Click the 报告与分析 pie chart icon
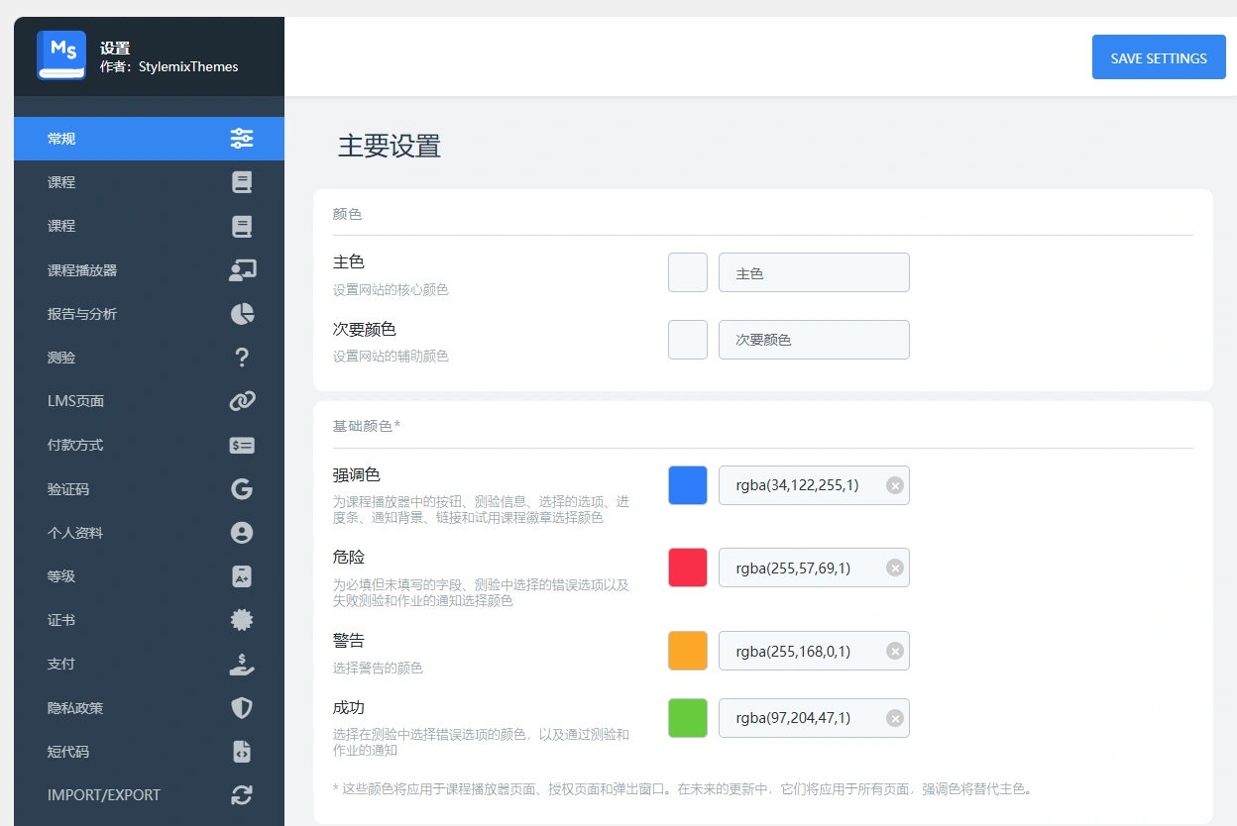The height and width of the screenshot is (826, 1237). (x=242, y=314)
